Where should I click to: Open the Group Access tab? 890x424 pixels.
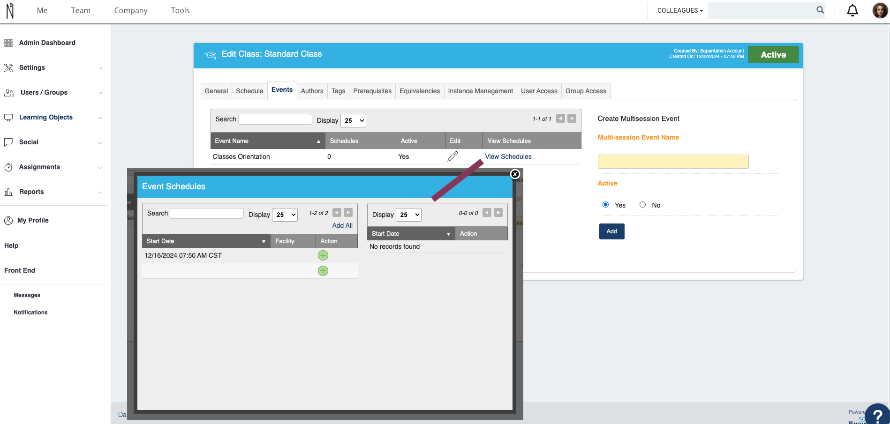pyautogui.click(x=586, y=91)
